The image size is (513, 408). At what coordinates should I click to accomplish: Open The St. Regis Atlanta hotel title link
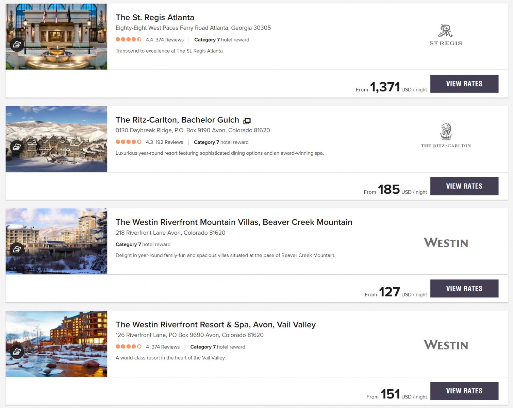point(155,17)
